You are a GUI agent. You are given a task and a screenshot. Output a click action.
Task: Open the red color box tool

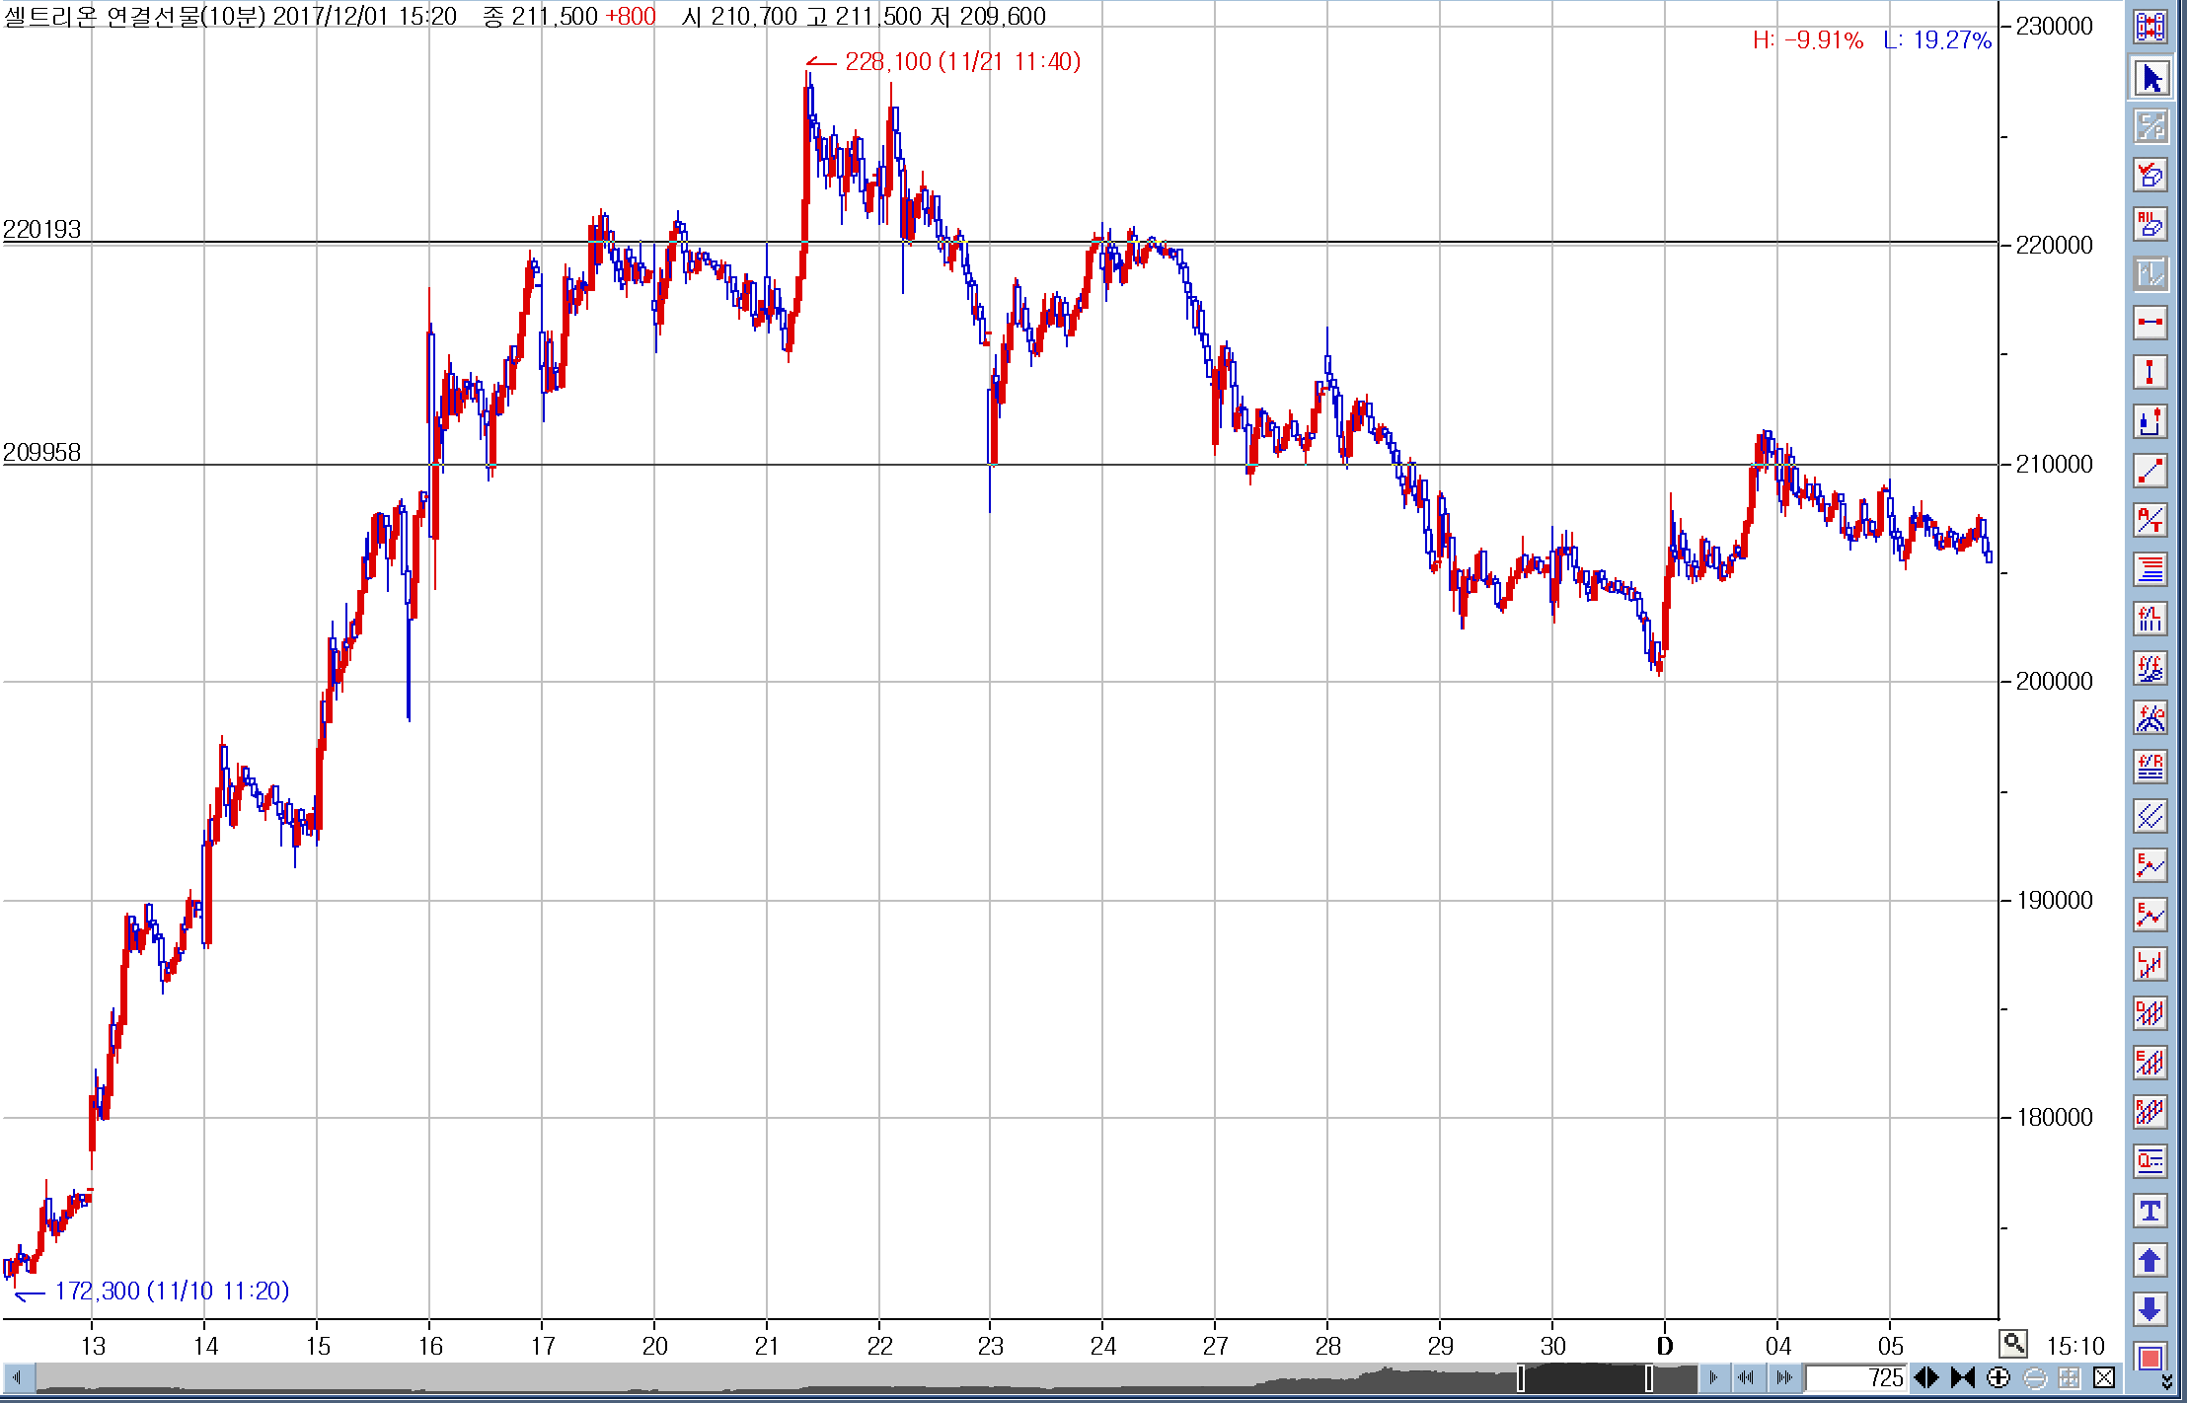click(2150, 1359)
